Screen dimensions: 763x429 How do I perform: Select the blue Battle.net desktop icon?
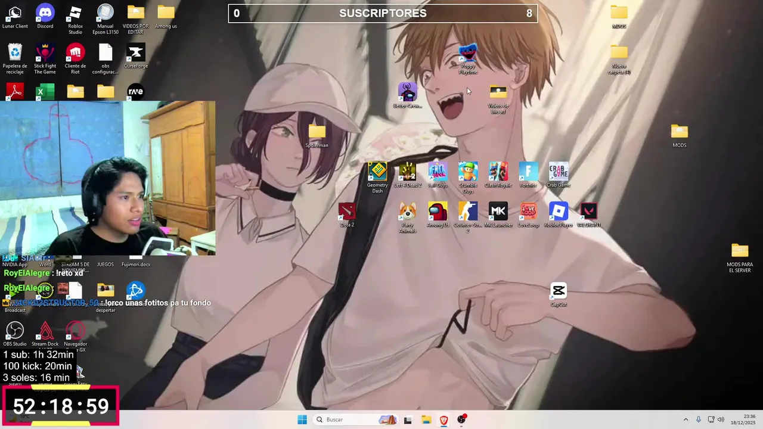(x=136, y=291)
